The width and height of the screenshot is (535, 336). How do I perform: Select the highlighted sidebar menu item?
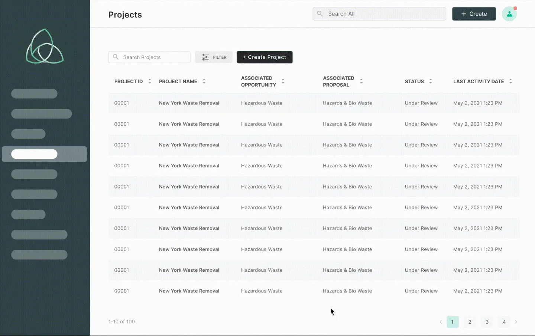pos(45,154)
